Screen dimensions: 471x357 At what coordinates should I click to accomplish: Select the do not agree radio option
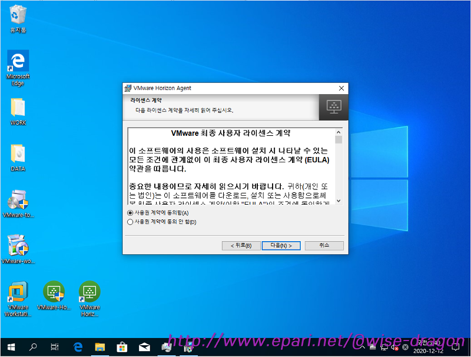click(130, 222)
